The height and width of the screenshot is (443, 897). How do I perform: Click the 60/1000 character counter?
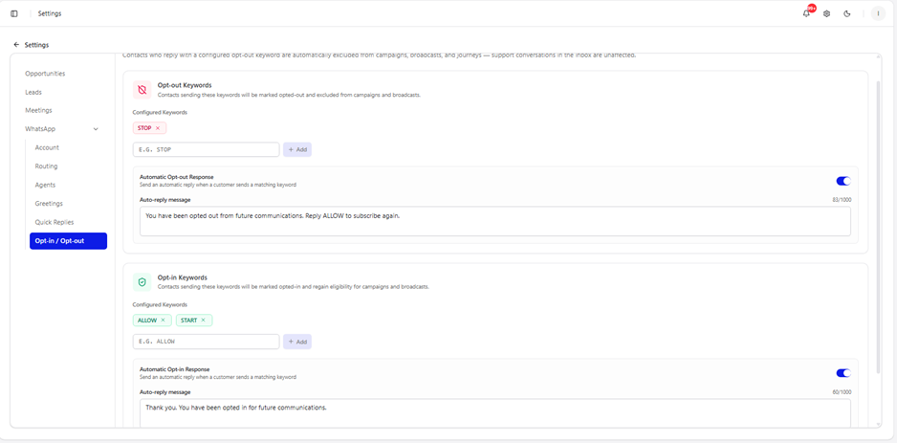coord(842,392)
